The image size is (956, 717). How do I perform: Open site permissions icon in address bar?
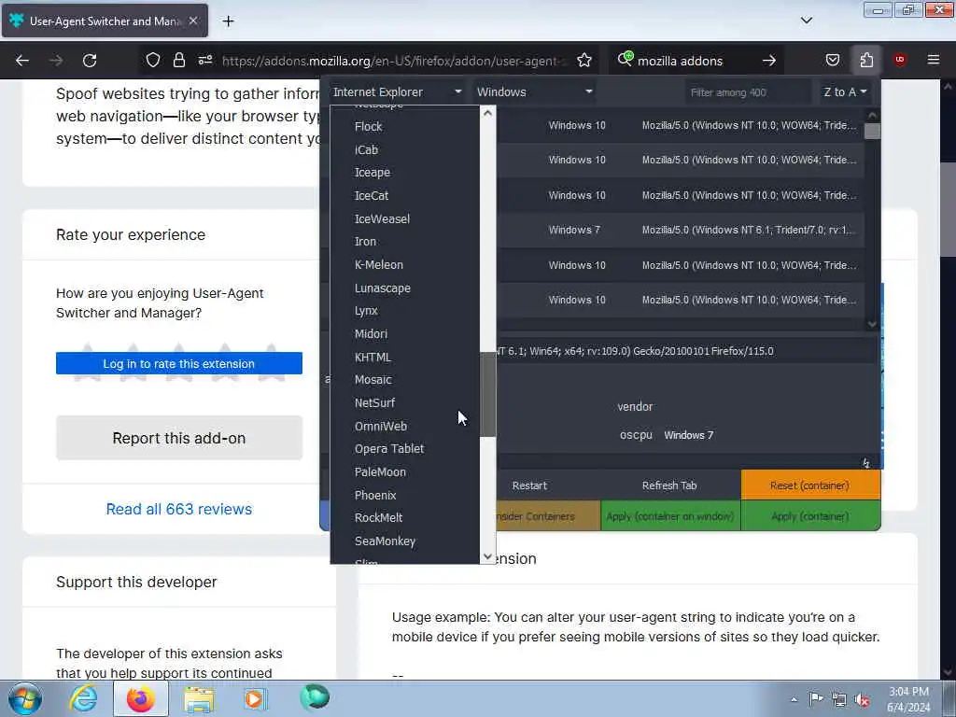click(x=204, y=60)
